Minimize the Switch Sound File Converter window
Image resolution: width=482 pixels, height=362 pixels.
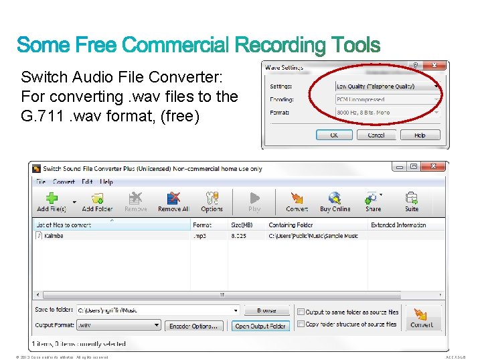pos(399,167)
